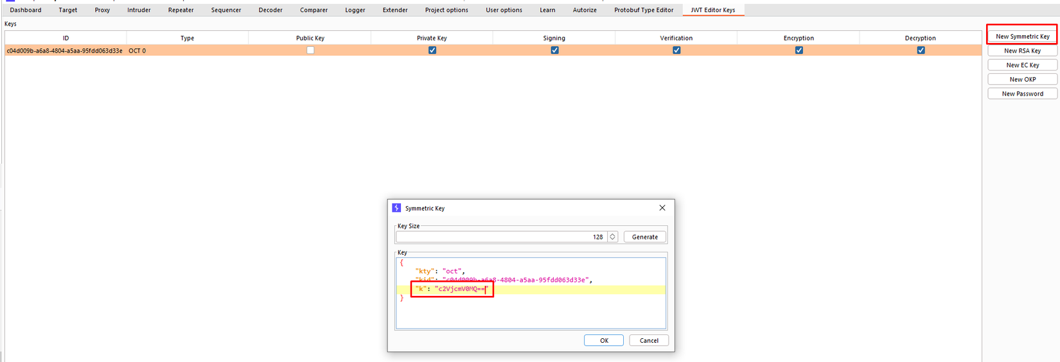Select the Logger tab

(x=355, y=10)
